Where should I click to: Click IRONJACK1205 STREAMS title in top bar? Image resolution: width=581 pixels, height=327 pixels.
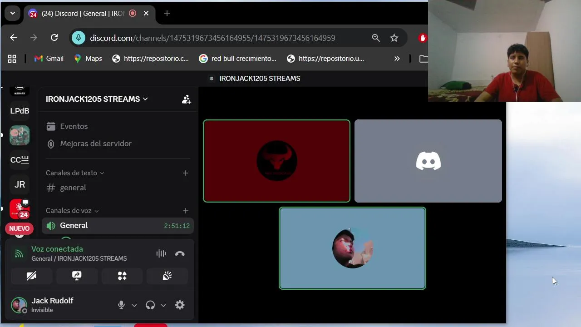click(x=260, y=79)
